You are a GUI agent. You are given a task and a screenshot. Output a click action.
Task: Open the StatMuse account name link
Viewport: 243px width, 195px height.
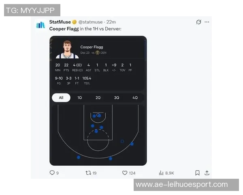pos(60,22)
